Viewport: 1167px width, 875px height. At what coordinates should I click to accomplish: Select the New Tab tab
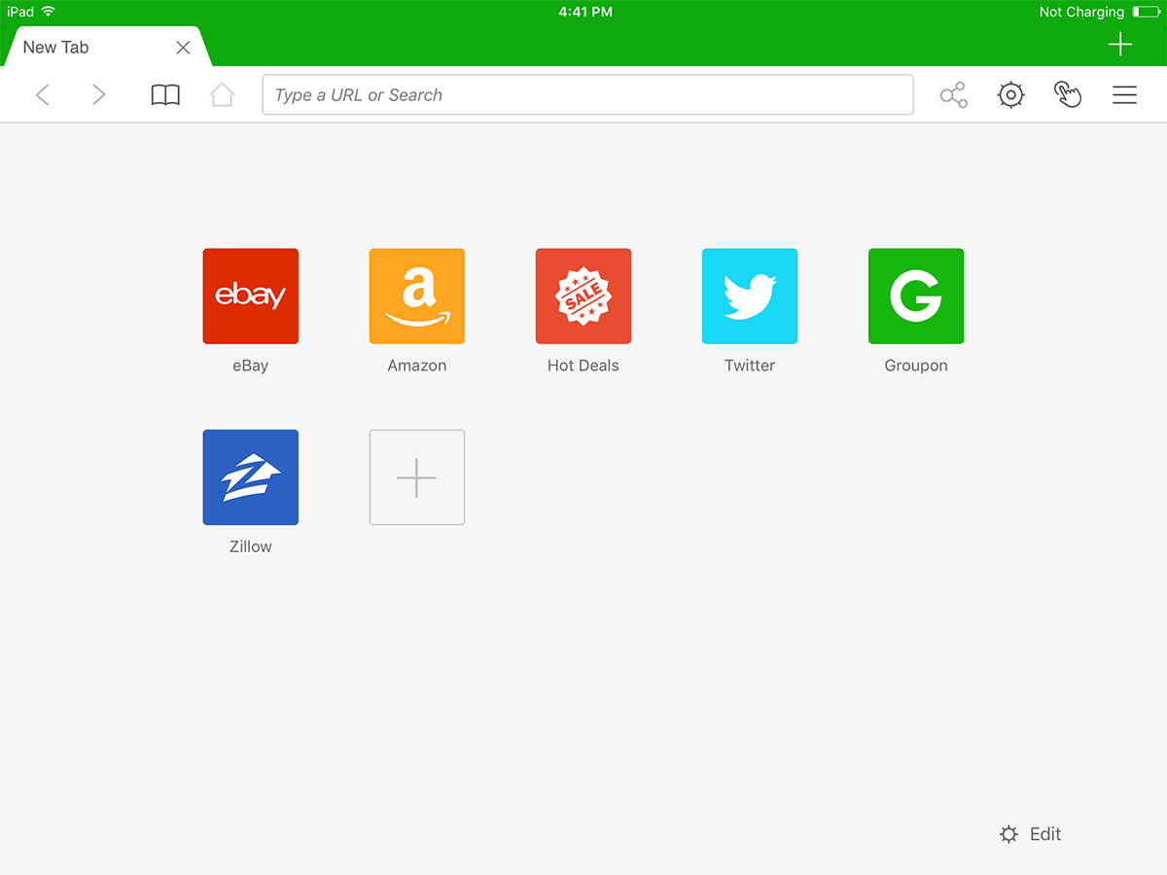coord(107,47)
